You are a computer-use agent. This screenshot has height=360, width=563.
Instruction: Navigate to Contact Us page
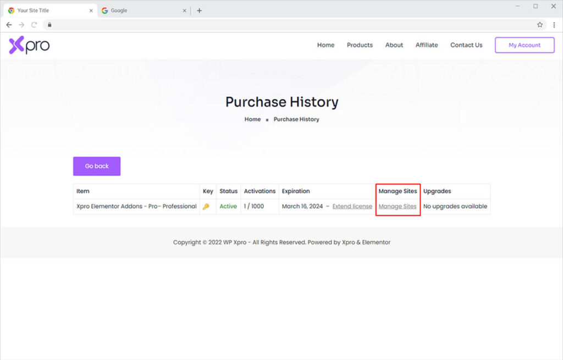(466, 45)
